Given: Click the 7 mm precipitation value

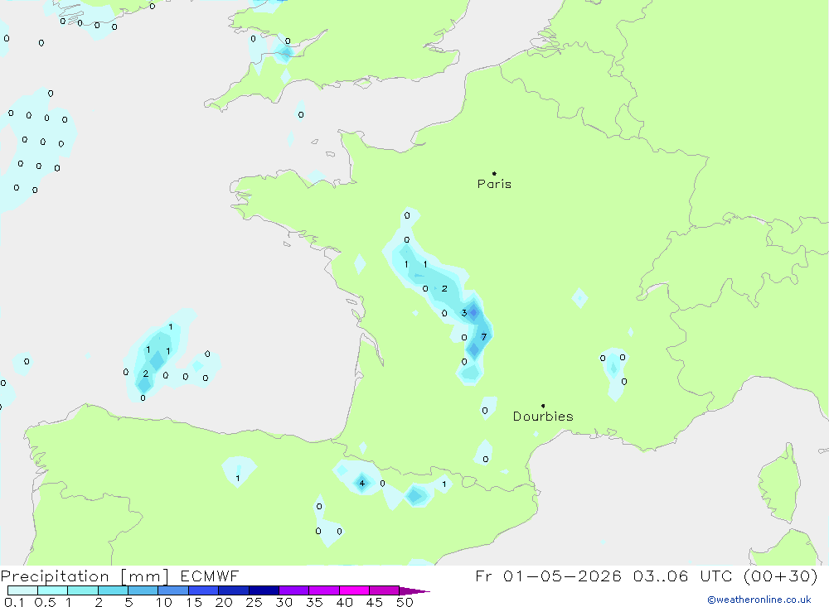Looking at the screenshot, I should click(484, 337).
